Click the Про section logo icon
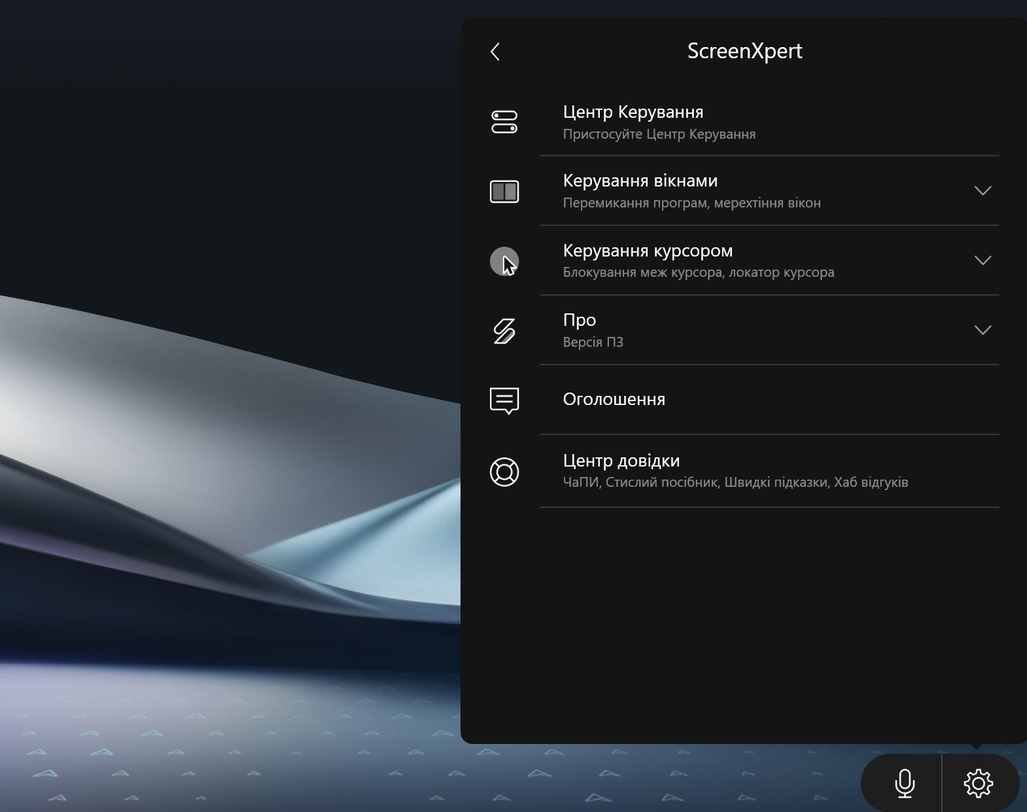 click(504, 331)
